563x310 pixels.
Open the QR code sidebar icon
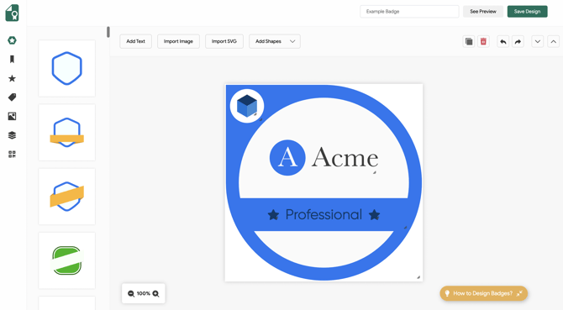pyautogui.click(x=12, y=155)
